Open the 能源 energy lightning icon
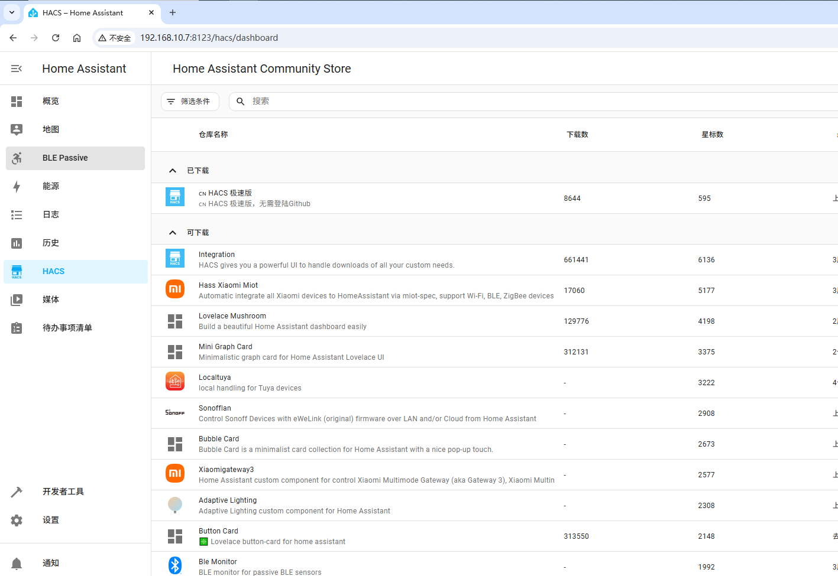This screenshot has height=576, width=838. 17,187
